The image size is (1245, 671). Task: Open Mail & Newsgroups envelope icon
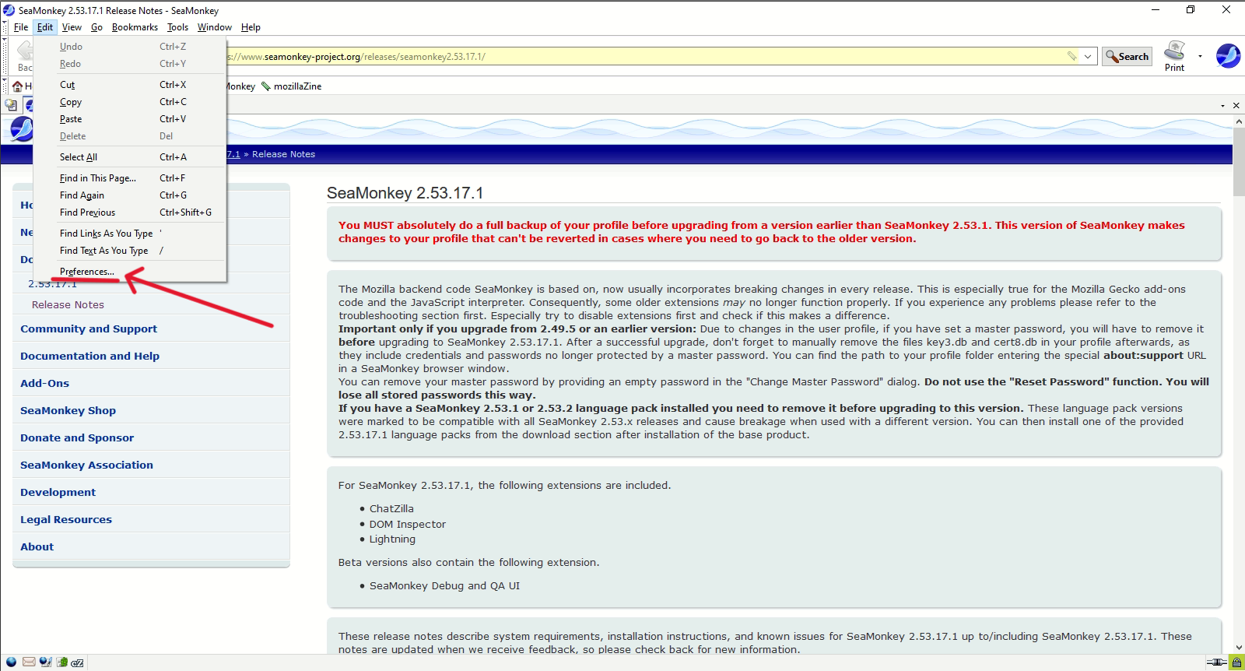[x=29, y=662]
